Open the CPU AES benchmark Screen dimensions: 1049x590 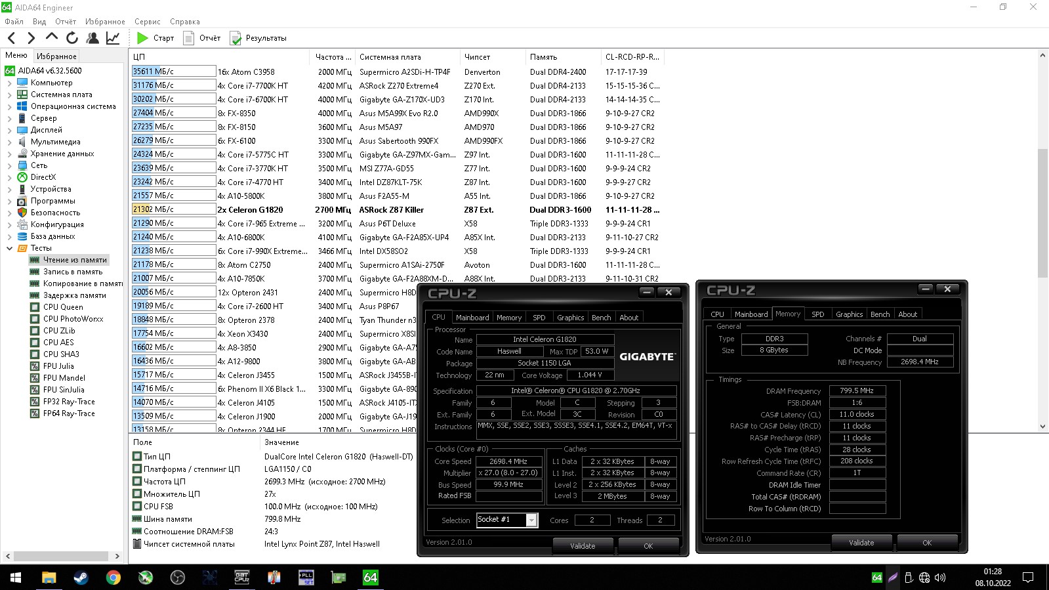(x=58, y=343)
